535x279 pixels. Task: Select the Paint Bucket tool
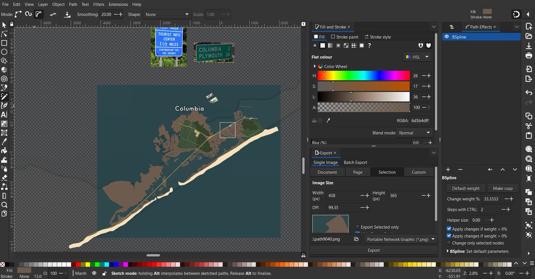(4, 151)
